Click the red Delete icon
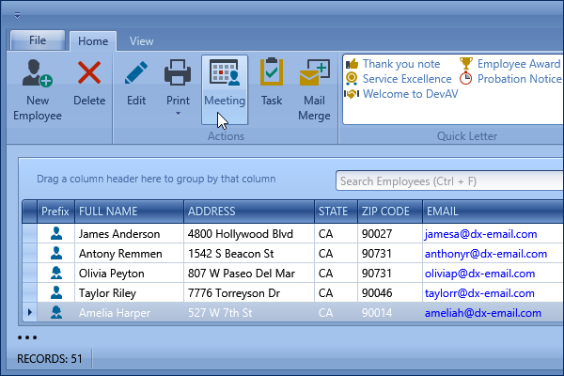Screen dimensions: 564x376 coord(89,72)
